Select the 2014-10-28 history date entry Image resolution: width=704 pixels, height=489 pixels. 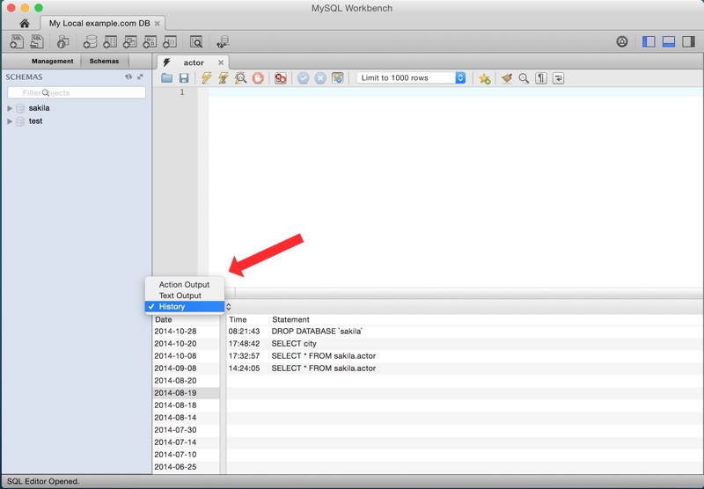click(175, 331)
